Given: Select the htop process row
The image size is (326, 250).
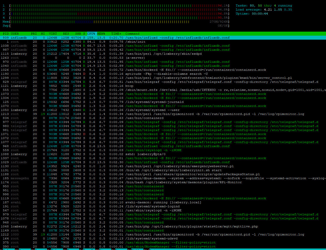Looking at the screenshot, I should click(129, 86).
